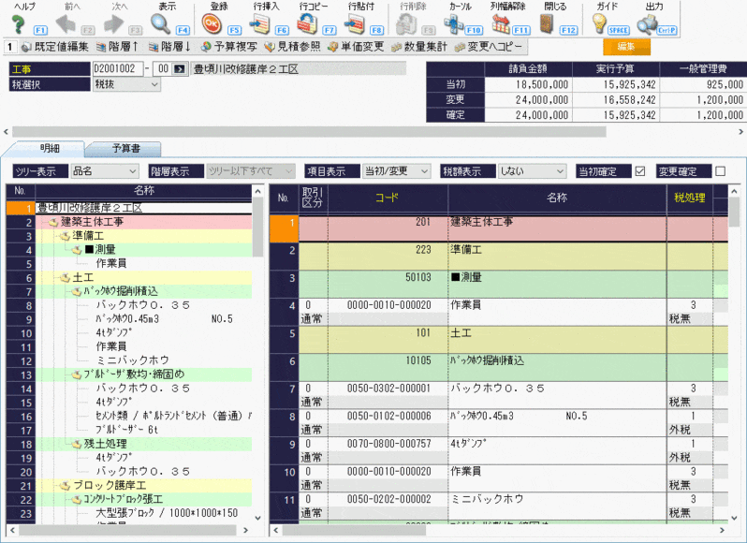Screen dimensions: 747x543
Task: Click 変更へコピー copy to change
Action: click(489, 47)
